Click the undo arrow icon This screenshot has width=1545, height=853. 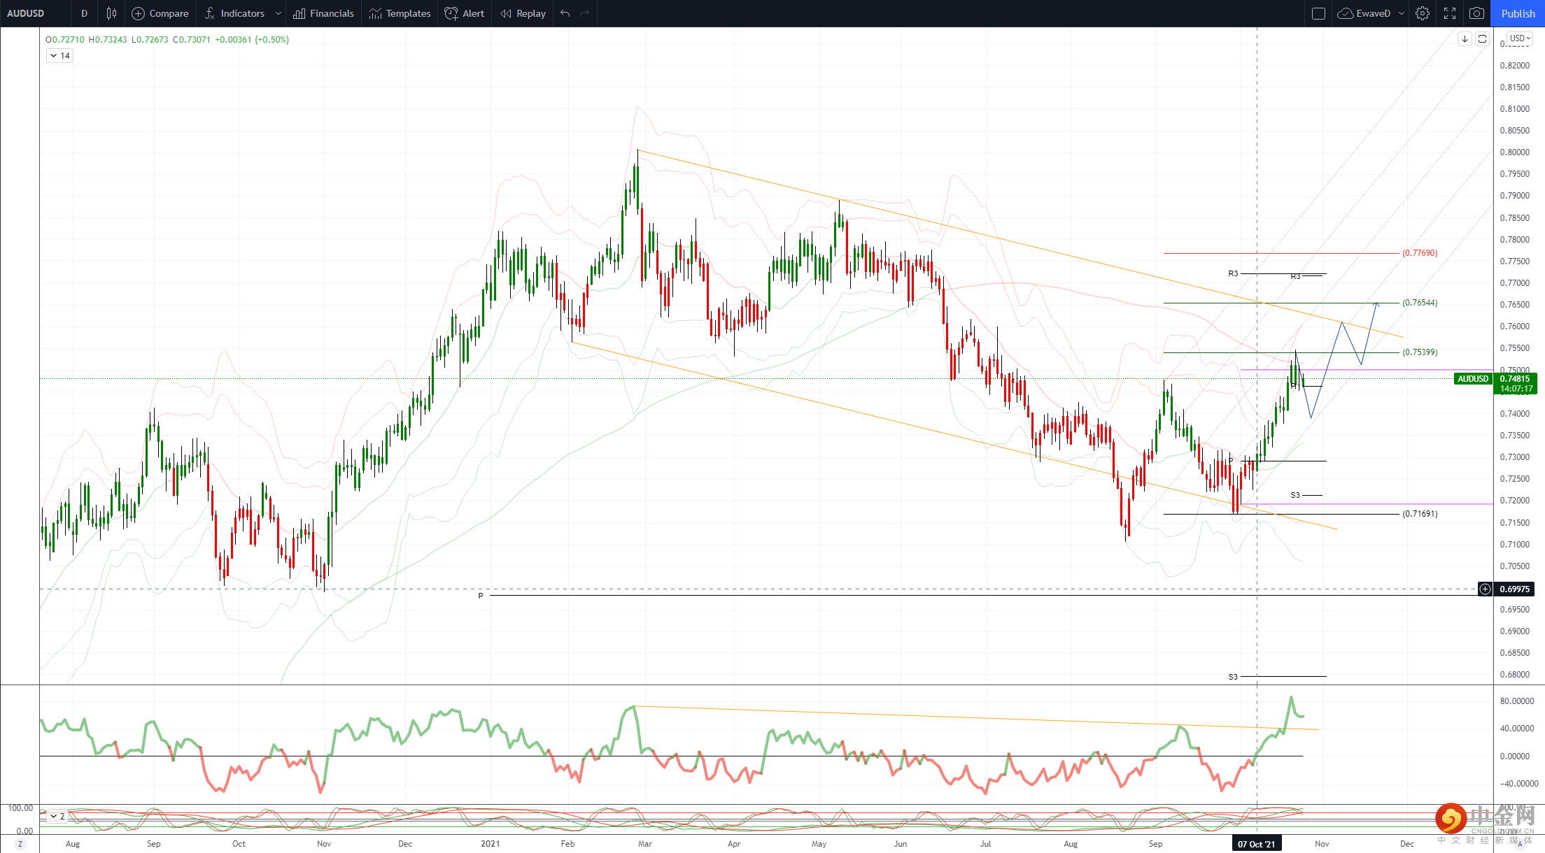[x=565, y=13]
